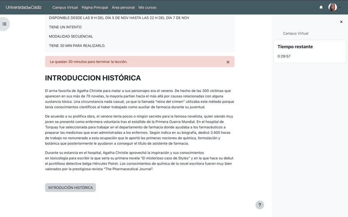
Task: Click the text TIENE UN INTENTO
Action: [x=65, y=27]
